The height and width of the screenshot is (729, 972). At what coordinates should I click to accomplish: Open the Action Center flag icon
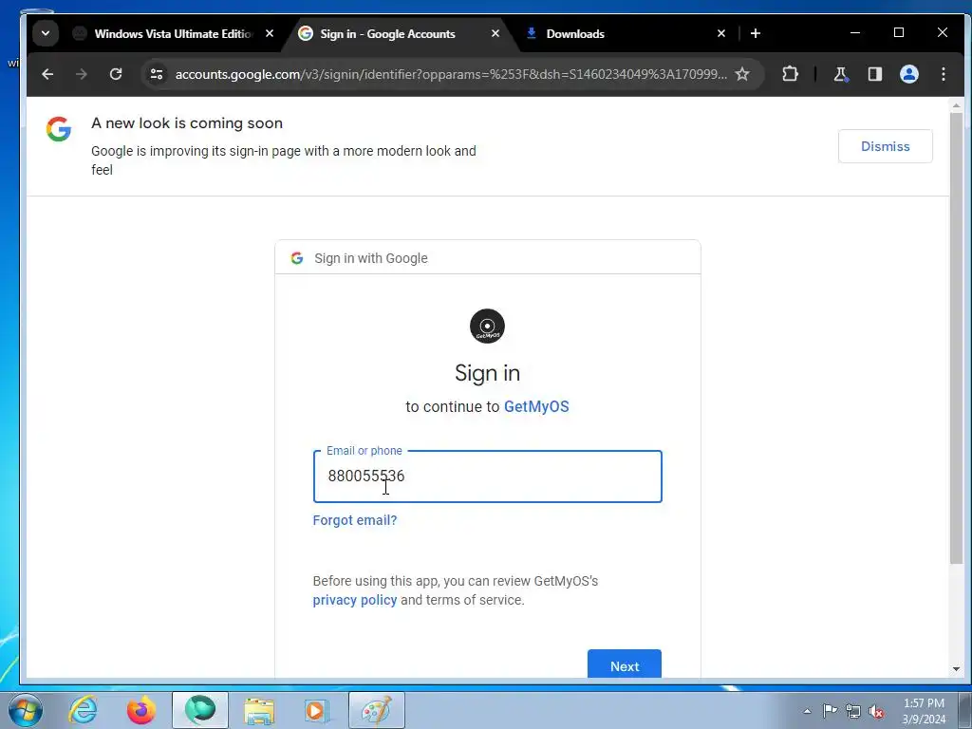coord(830,711)
